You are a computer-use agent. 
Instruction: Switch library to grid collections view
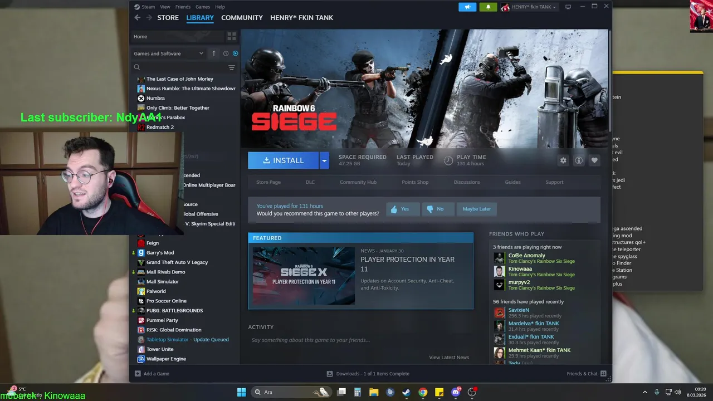click(x=232, y=36)
